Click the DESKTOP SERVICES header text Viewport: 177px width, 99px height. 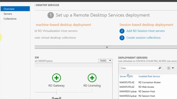pyautogui.click(x=47, y=5)
